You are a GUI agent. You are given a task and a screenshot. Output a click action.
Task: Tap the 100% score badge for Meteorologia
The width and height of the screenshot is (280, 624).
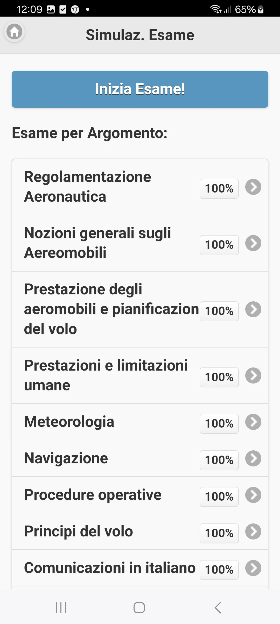point(219,424)
